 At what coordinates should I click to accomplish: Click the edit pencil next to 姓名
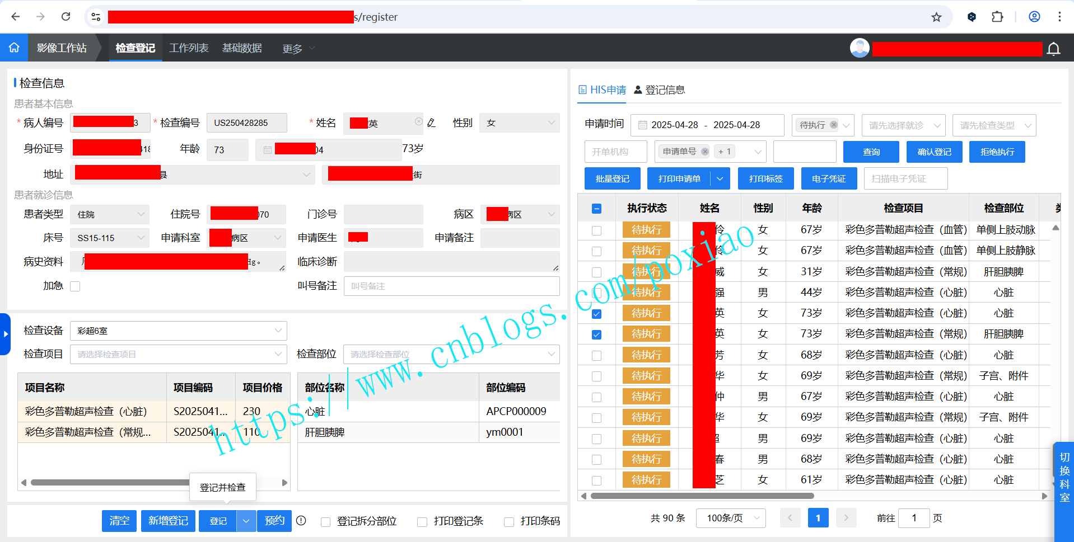[x=431, y=122]
